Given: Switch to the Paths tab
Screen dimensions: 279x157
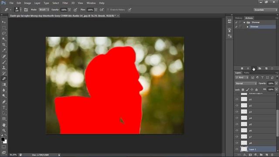Looking at the screenshot, I should (246, 73).
